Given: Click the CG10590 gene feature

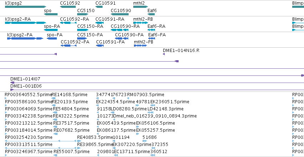Looking at the screenshot, I should click(x=120, y=14).
